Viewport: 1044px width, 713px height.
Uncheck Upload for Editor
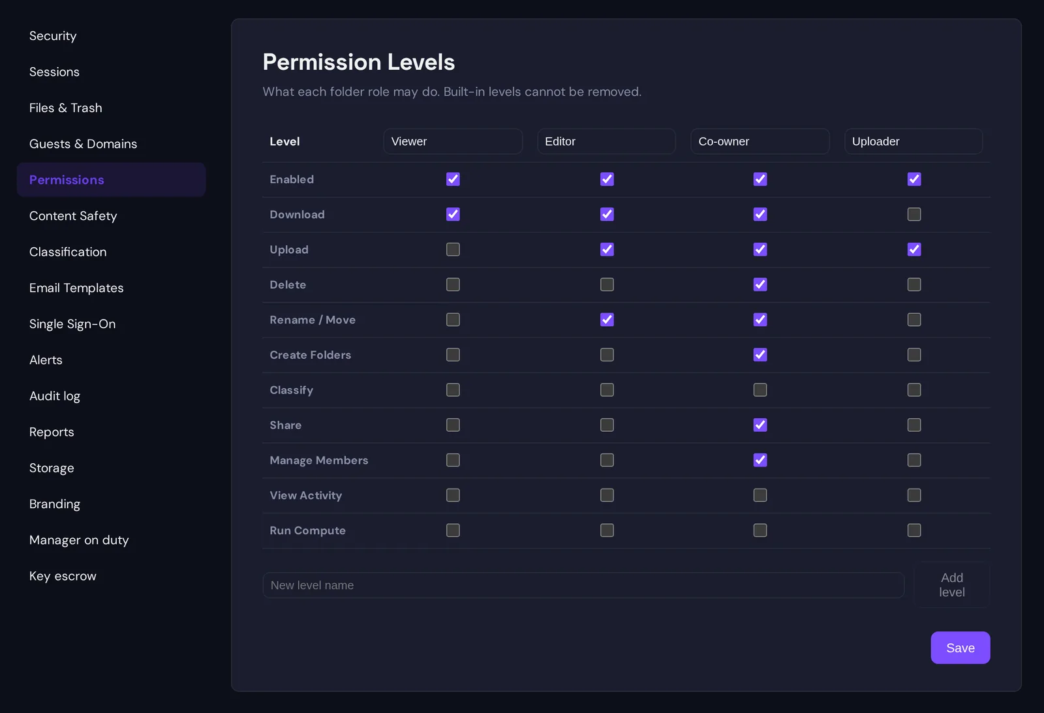[x=607, y=250]
